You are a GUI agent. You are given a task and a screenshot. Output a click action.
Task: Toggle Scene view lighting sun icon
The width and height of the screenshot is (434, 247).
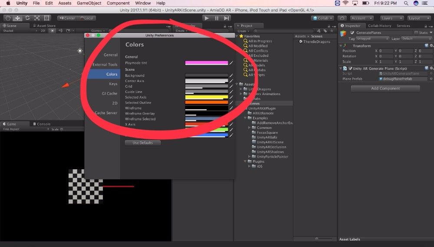[x=53, y=31]
